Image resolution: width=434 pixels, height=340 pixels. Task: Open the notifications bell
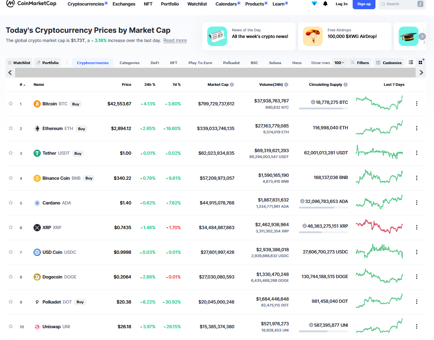click(325, 4)
